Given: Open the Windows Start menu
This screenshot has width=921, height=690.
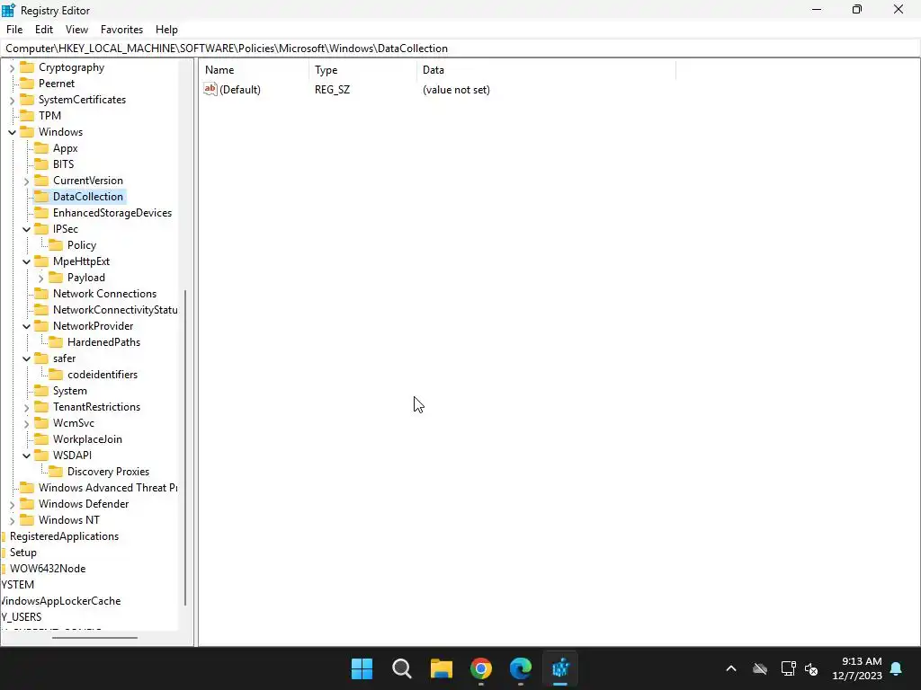Looking at the screenshot, I should pyautogui.click(x=362, y=668).
